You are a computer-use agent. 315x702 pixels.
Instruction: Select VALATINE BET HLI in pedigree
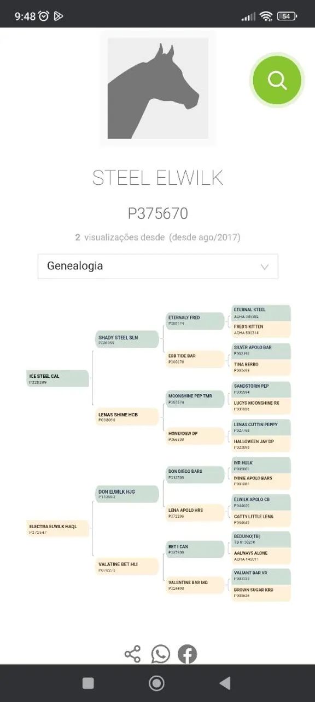127,567
